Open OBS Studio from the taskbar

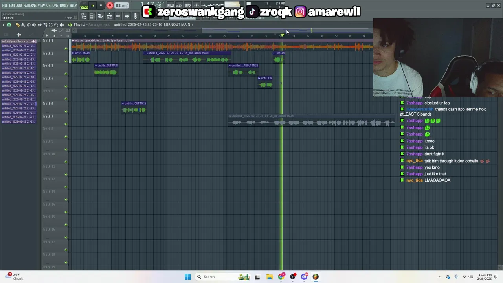tap(293, 277)
